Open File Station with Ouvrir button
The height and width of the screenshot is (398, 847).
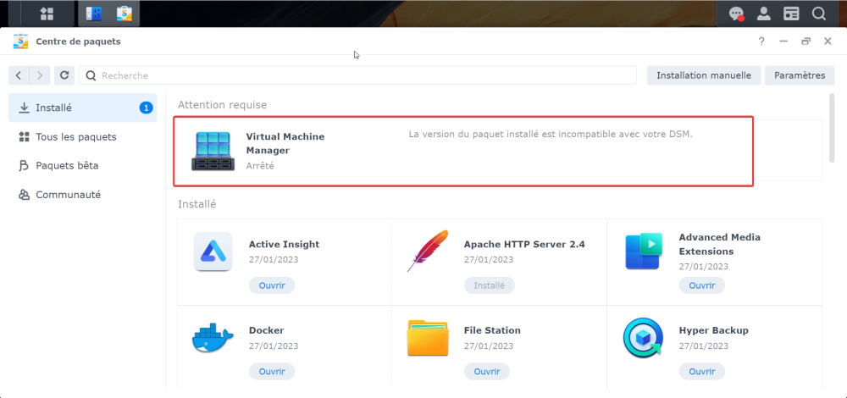pyautogui.click(x=487, y=372)
